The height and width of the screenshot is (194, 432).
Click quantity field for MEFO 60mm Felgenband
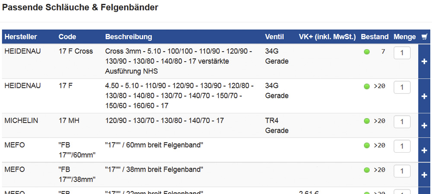tap(402, 146)
